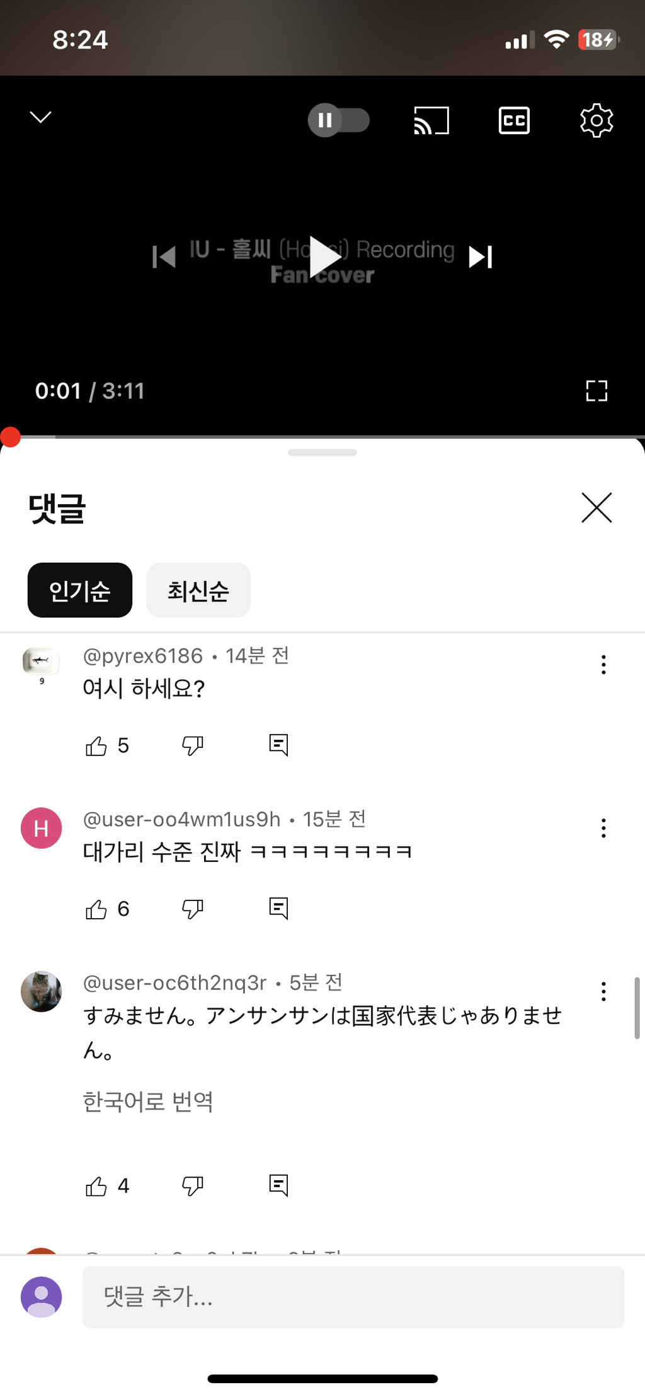
Task: Switch to the 최신순 sort tab
Action: [198, 590]
